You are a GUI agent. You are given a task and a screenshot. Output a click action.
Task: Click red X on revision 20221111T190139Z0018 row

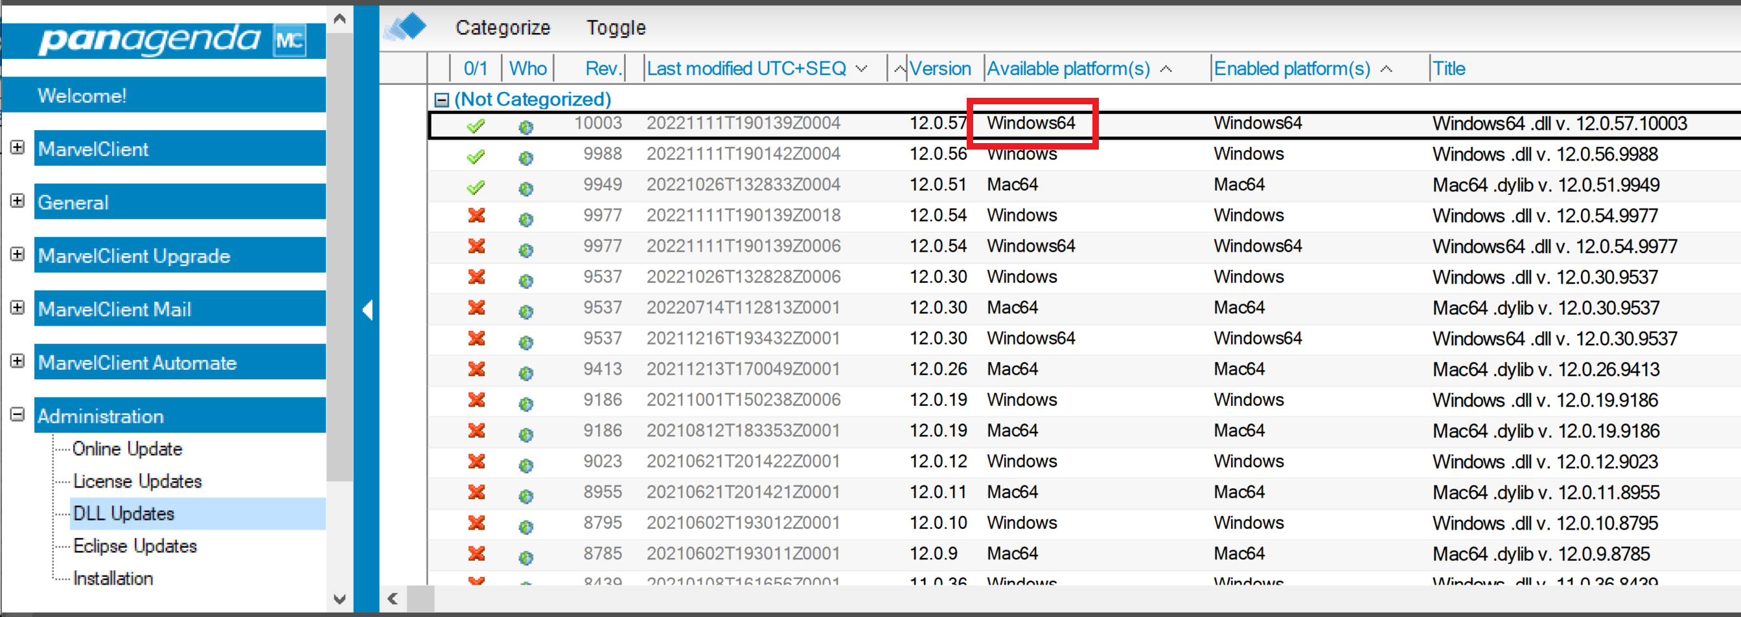tap(476, 216)
